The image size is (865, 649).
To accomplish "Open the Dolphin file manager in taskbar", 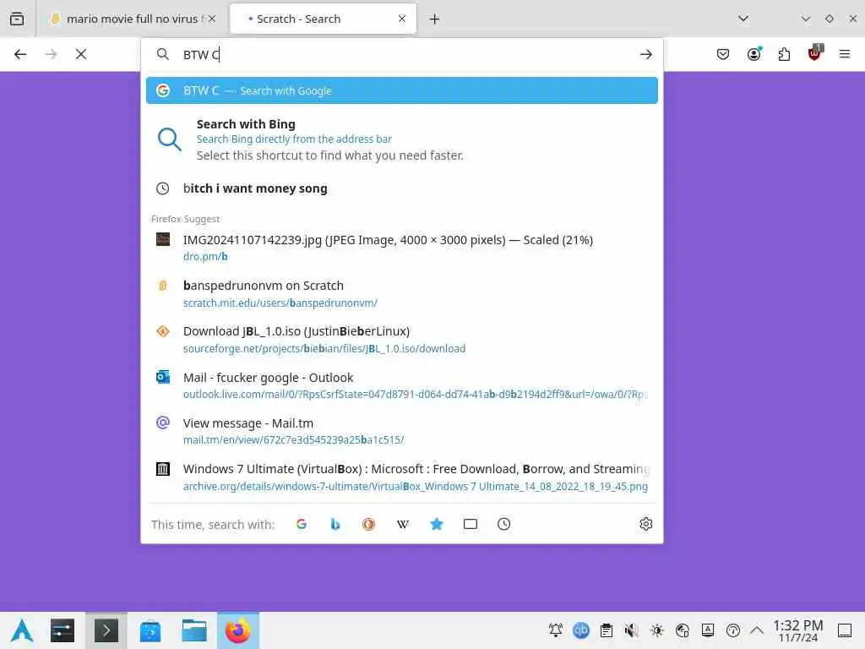I will [x=194, y=630].
